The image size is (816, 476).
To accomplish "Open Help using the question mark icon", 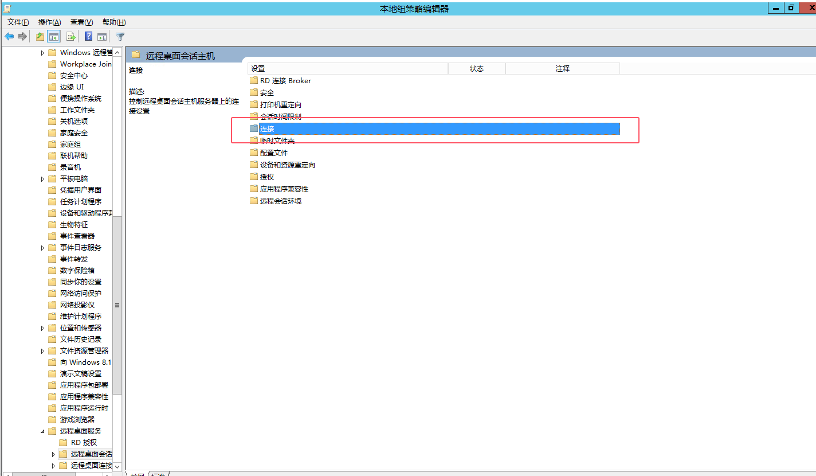I will [x=87, y=36].
